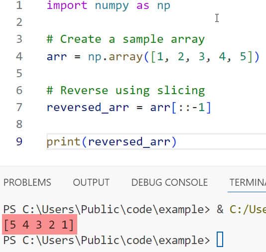The width and height of the screenshot is (266, 252).
Task: Focus the terminal cursor at last prompt
Action: coord(220,240)
